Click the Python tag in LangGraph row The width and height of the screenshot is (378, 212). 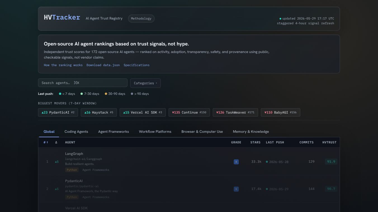(72, 170)
